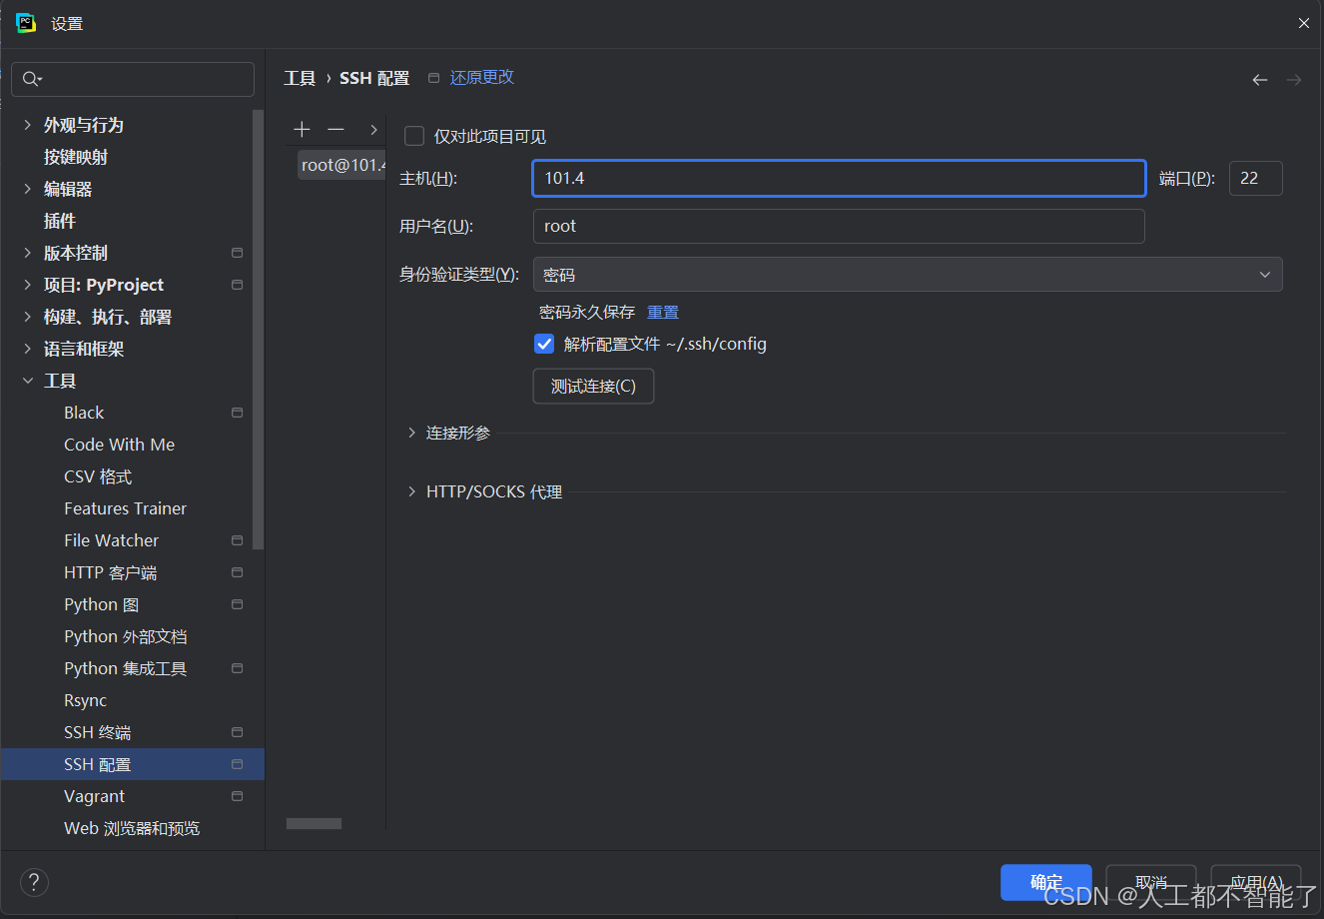1324x919 pixels.
Task: Click the add SSH configuration plus icon
Action: click(303, 130)
